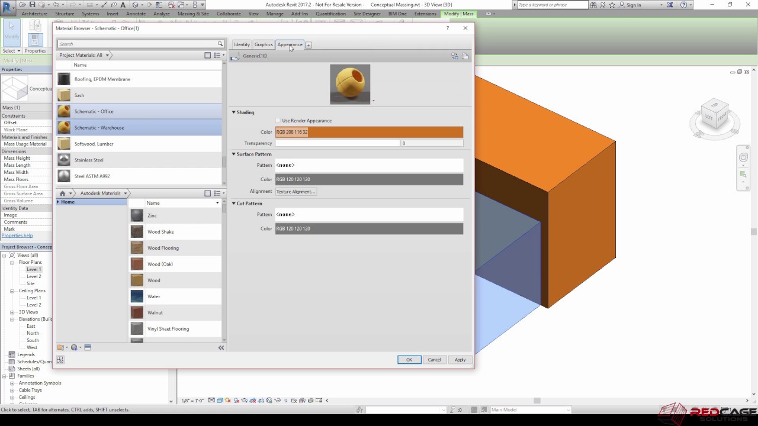Click the steering wheel icon in navigation bar
This screenshot has width=758, height=426.
click(743, 157)
